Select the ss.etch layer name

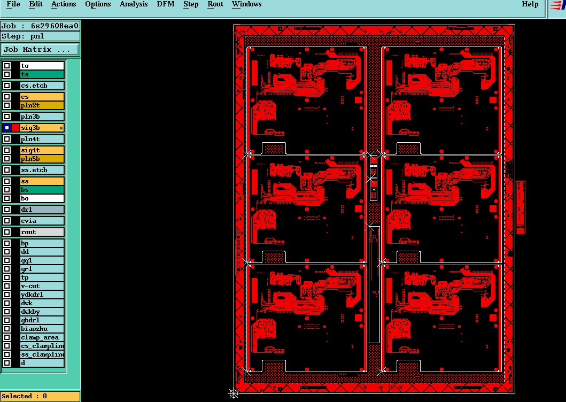pos(42,170)
